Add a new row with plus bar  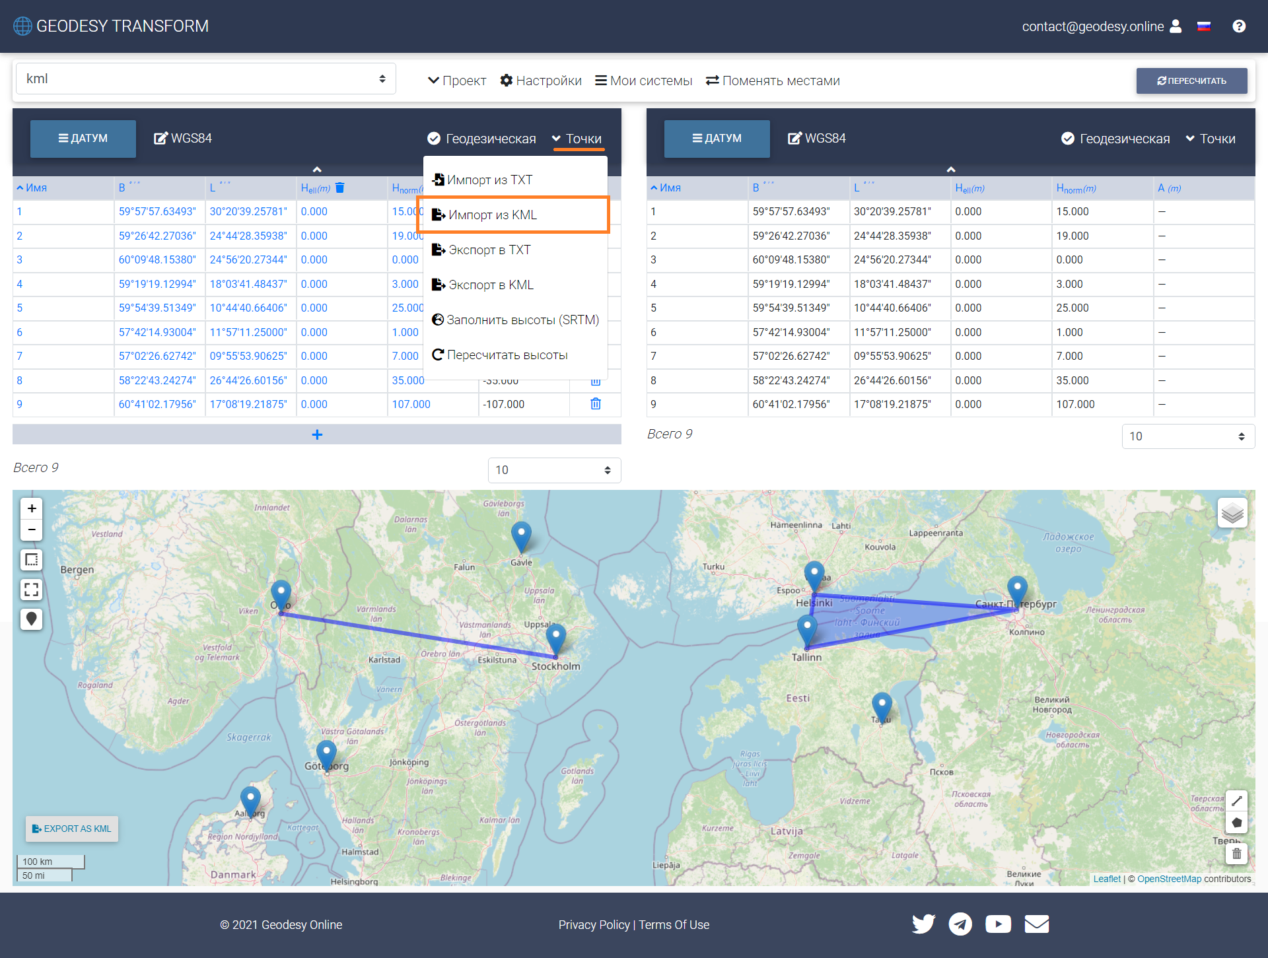(x=317, y=434)
